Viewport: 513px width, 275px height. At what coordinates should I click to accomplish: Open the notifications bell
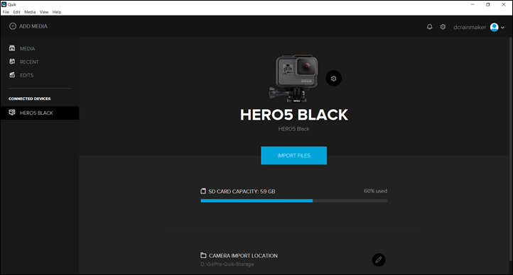coord(430,27)
